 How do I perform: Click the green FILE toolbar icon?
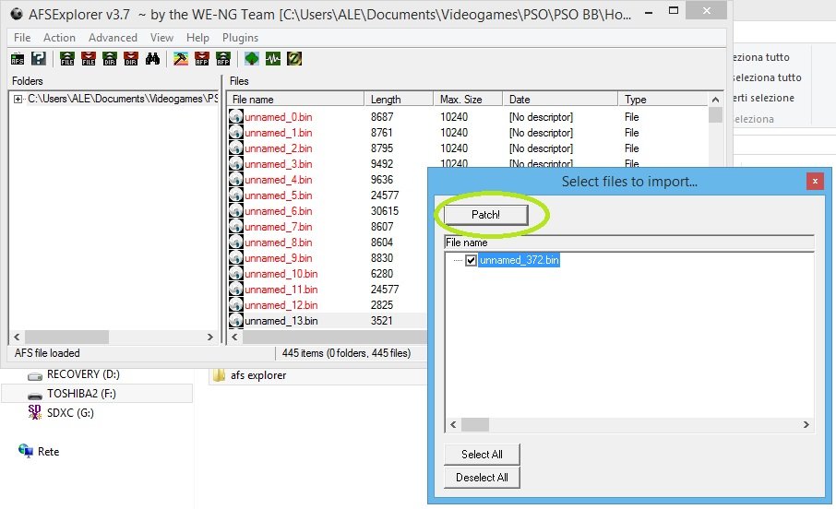click(67, 59)
